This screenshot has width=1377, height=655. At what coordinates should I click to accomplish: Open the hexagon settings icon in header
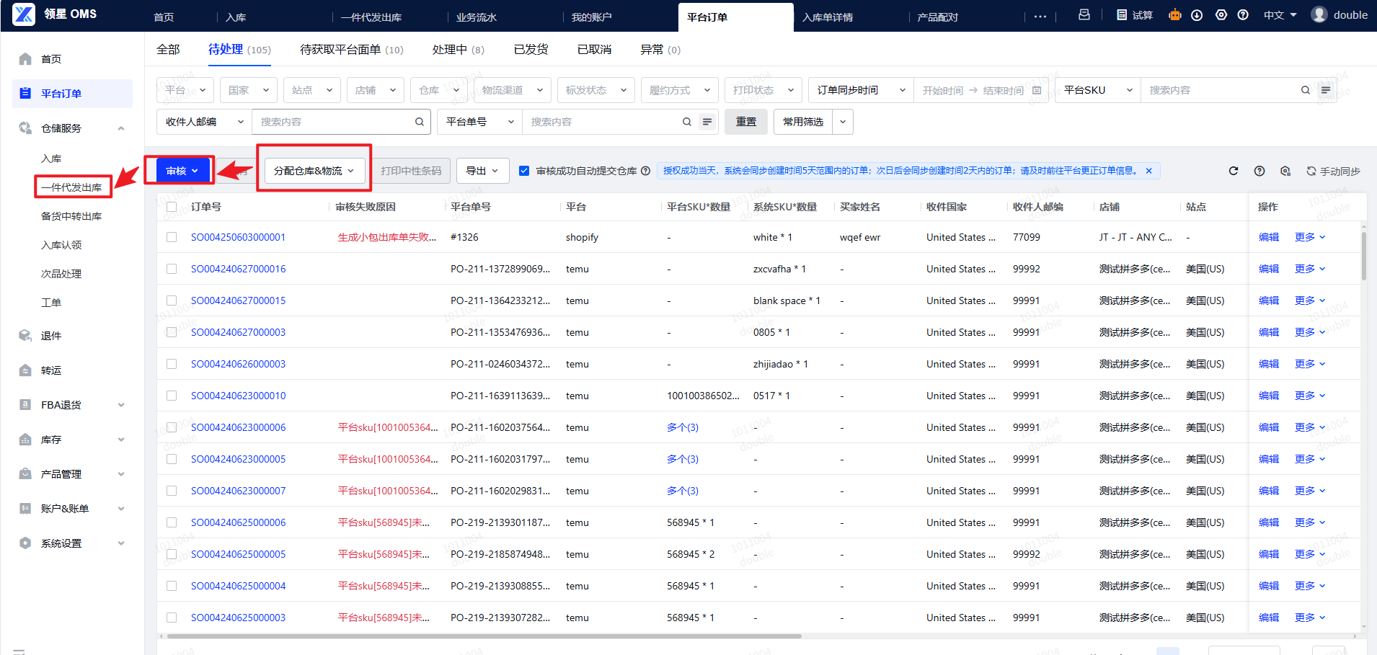(x=1221, y=15)
